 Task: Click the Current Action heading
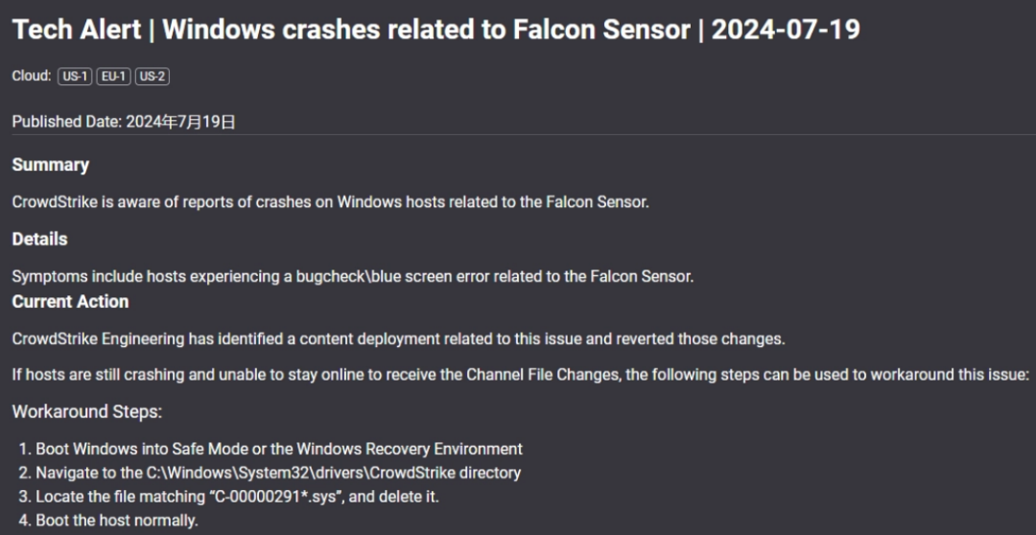click(x=70, y=301)
